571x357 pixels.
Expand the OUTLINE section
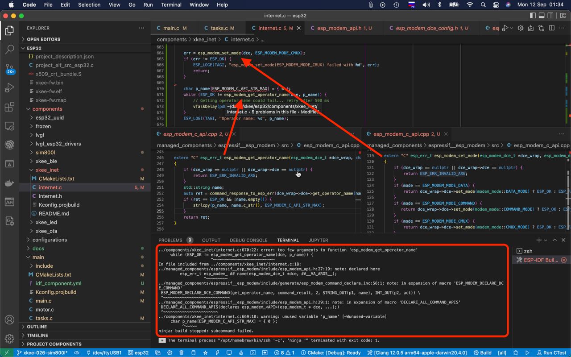37,327
